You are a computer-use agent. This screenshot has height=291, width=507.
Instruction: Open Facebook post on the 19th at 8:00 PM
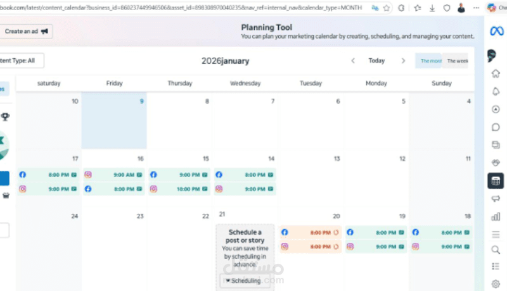376,232
